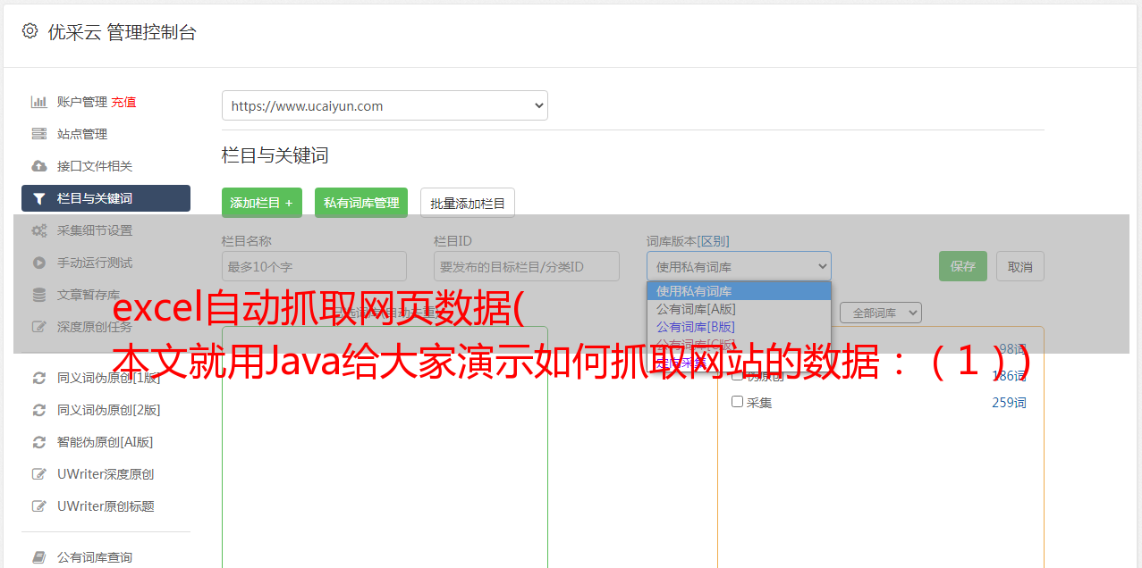Open 账户管理 in the sidebar

82,102
